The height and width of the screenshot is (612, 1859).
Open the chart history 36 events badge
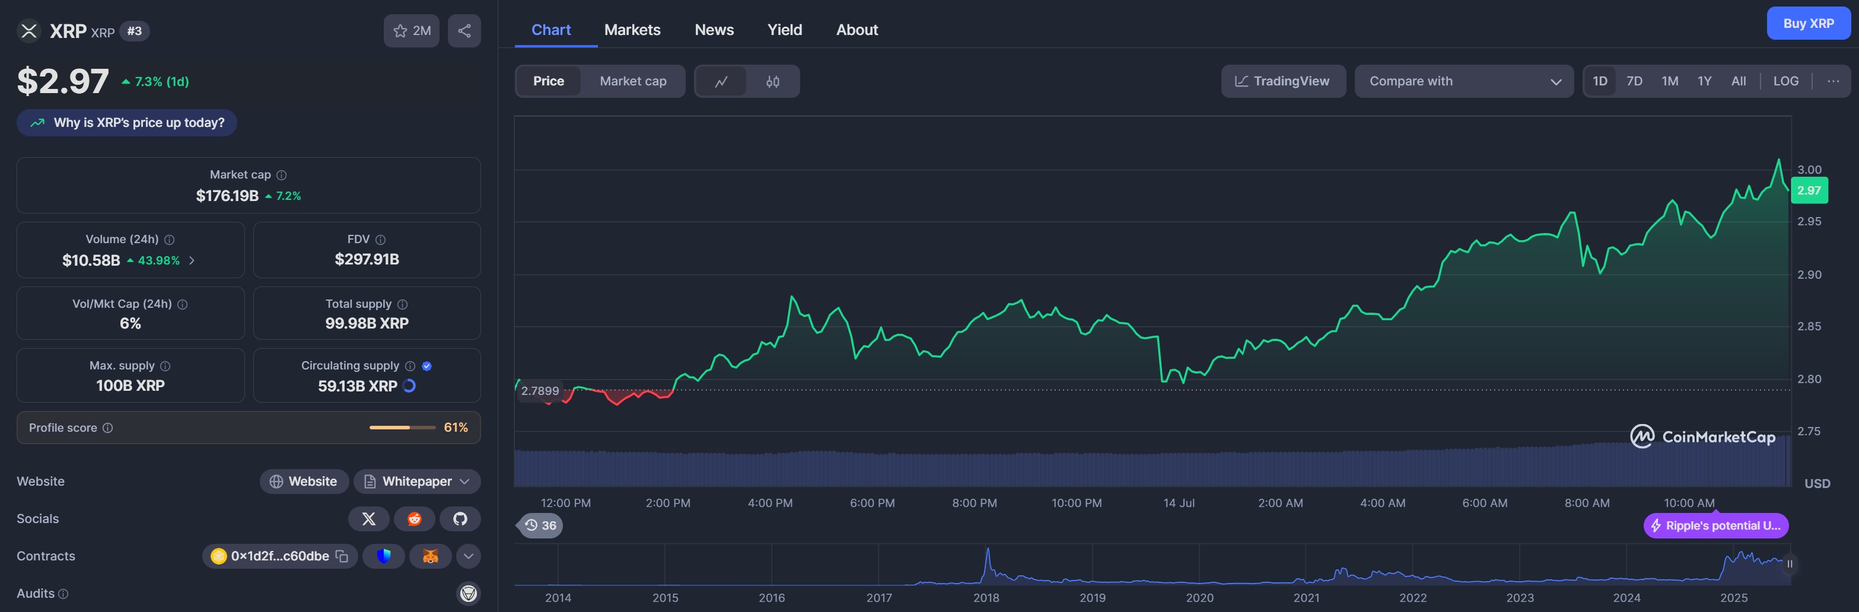coord(540,525)
